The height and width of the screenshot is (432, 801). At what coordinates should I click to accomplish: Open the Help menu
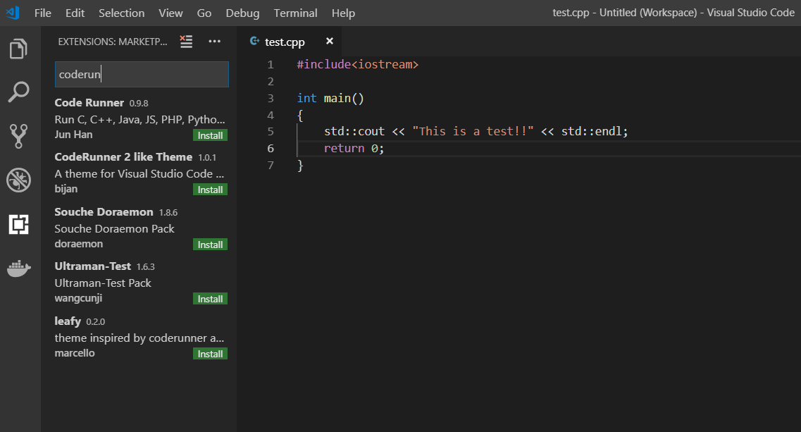[x=343, y=13]
